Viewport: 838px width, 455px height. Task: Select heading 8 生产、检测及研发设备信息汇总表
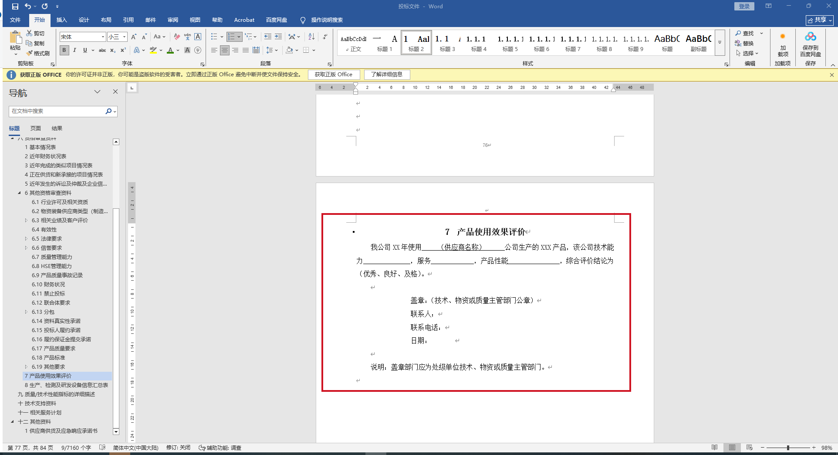[x=66, y=385]
